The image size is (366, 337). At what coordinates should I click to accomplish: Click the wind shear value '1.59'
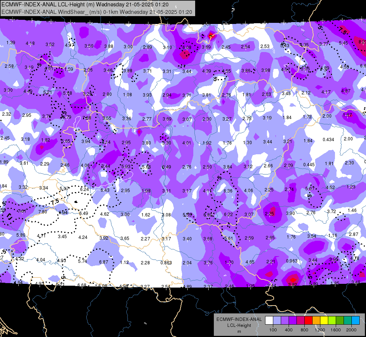click(69, 69)
